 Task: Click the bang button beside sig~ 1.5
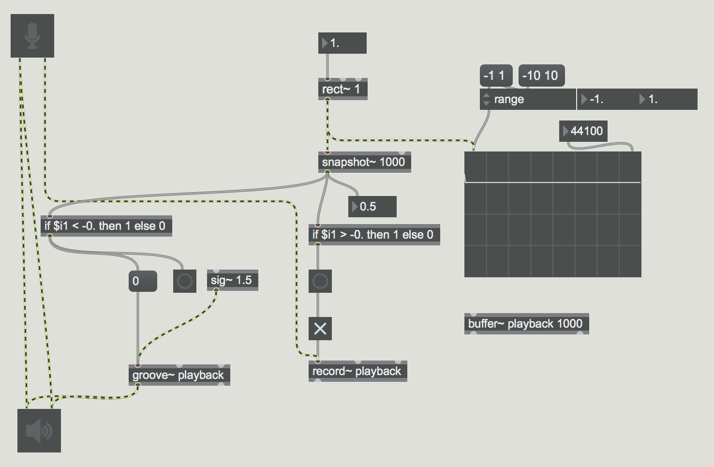(x=185, y=281)
